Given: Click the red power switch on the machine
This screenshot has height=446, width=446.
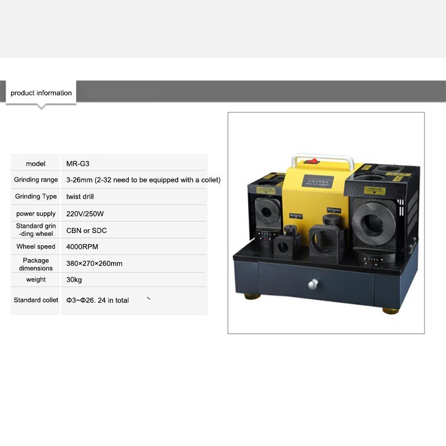Looking at the screenshot, I should pos(311,162).
